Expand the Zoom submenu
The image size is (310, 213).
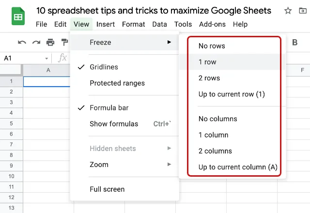124,165
